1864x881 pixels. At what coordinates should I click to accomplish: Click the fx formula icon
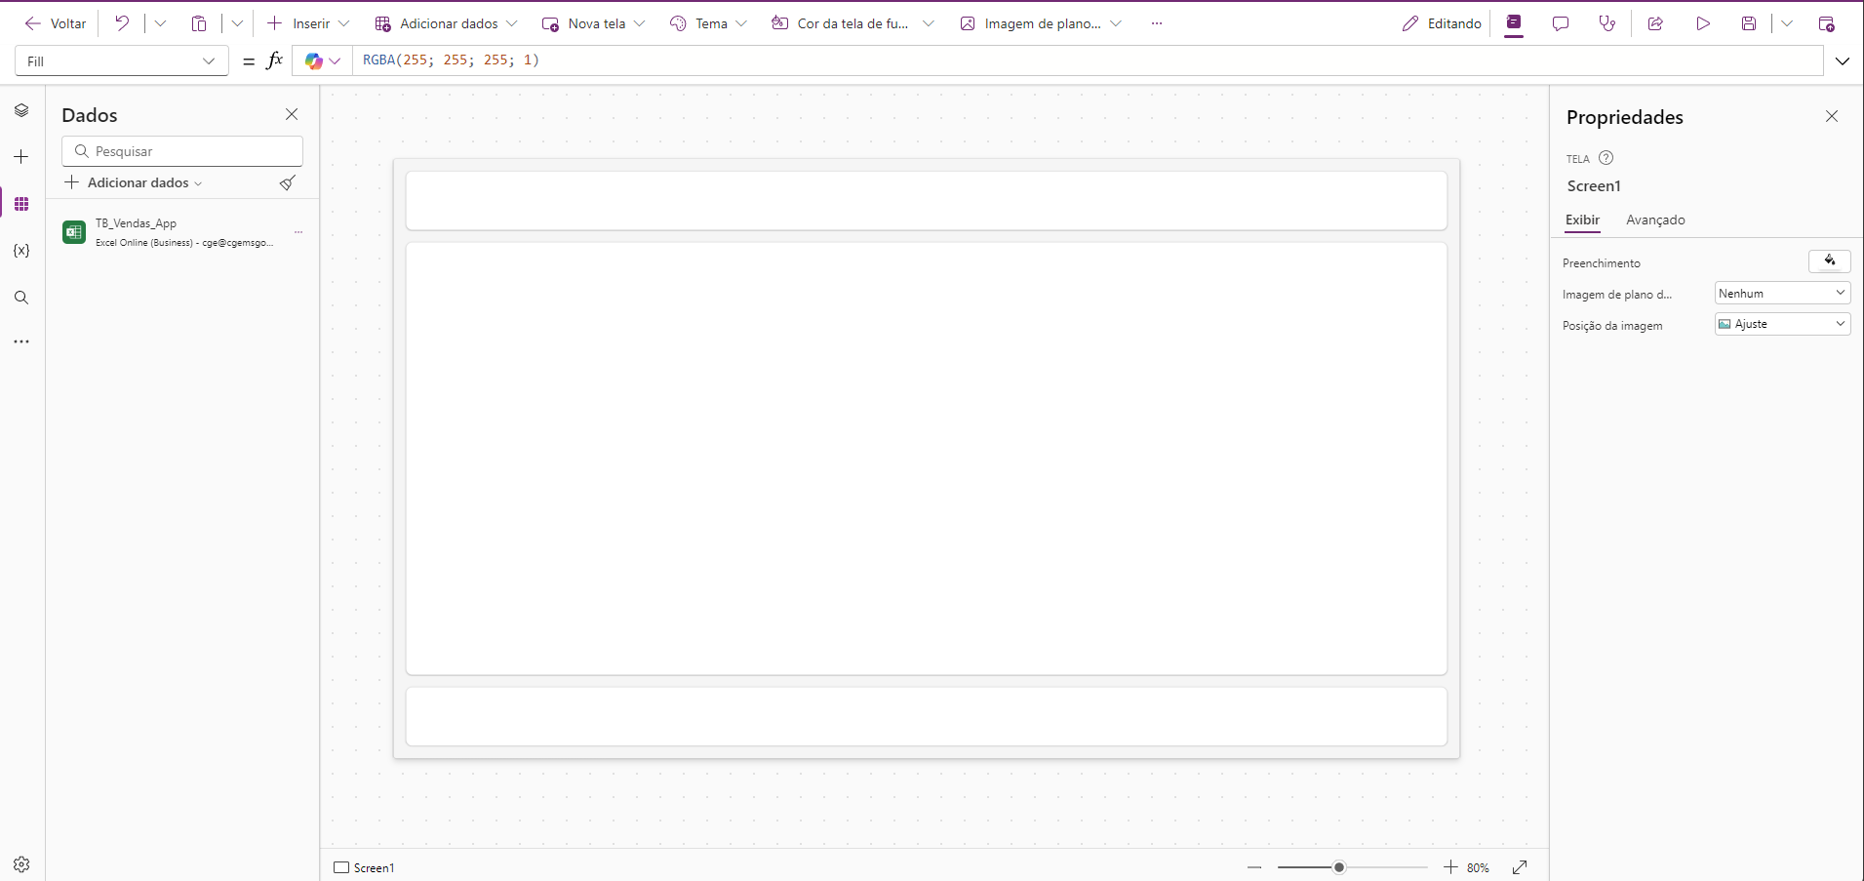pos(275,60)
